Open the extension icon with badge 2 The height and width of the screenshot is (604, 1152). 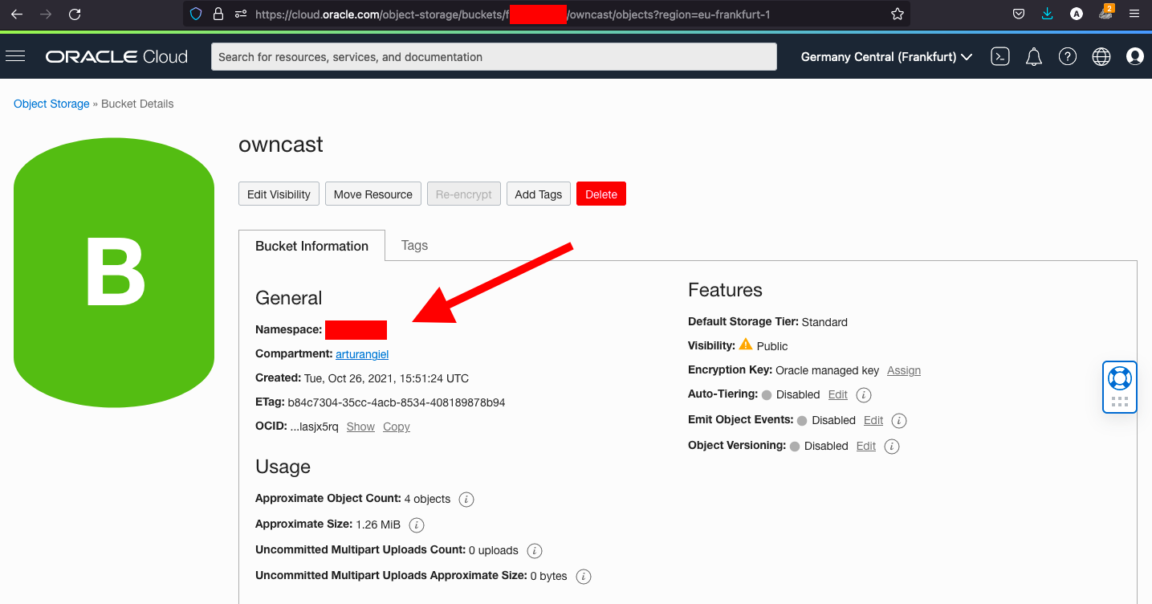[1105, 13]
